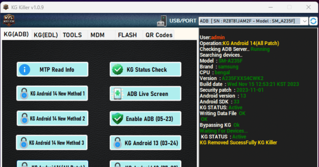The image size is (319, 167).
Task: Click the KG Removed SucessFully KG Killer line
Action: tap(238, 143)
